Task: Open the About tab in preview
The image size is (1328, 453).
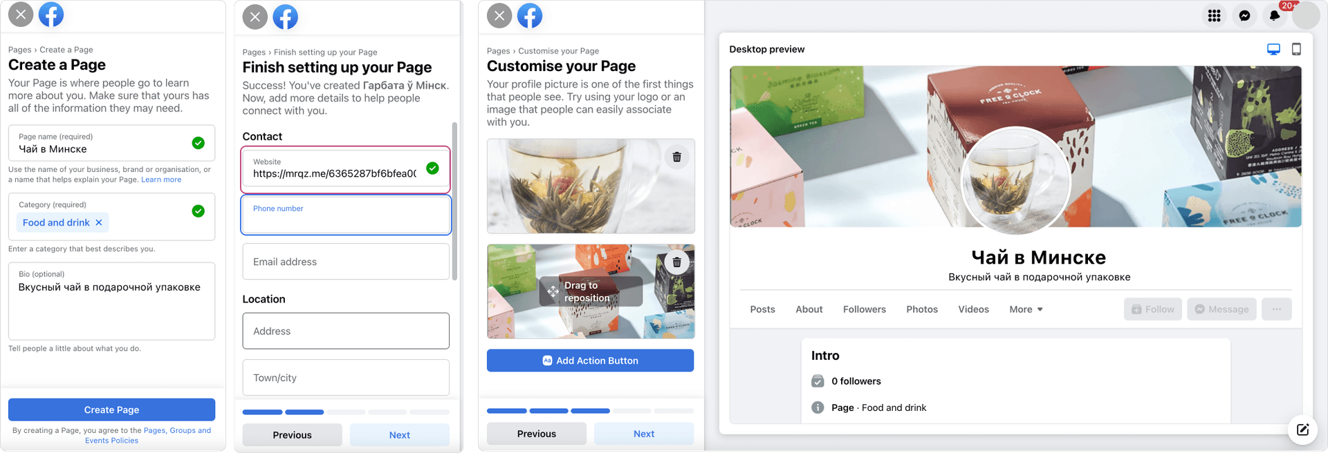Action: click(x=809, y=309)
